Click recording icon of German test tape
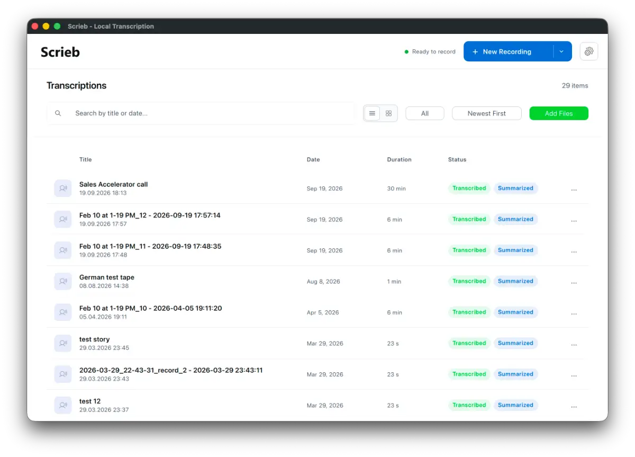This screenshot has width=635, height=457. click(x=63, y=281)
